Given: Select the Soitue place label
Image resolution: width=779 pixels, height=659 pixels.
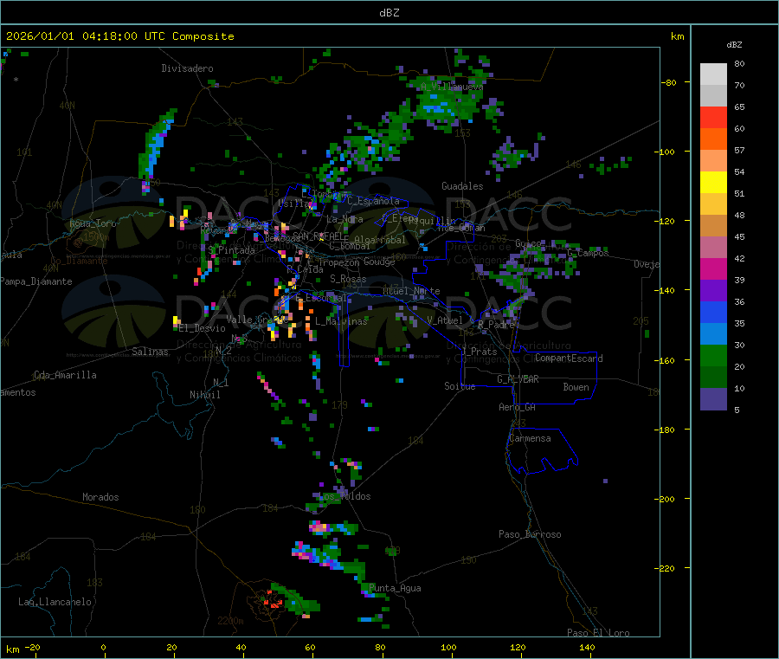Looking at the screenshot, I should (x=460, y=386).
